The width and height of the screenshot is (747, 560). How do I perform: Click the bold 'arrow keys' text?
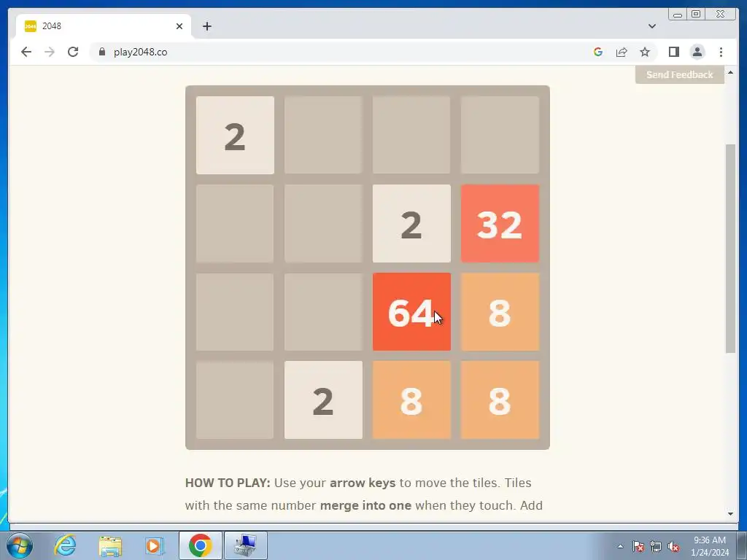363,483
